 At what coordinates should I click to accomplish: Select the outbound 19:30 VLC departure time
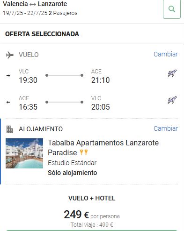point(28,80)
